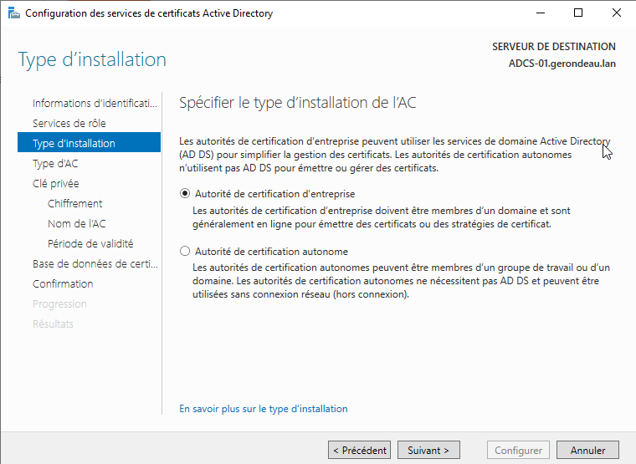Click the Précédent button
This screenshot has height=464, width=636.
point(359,451)
